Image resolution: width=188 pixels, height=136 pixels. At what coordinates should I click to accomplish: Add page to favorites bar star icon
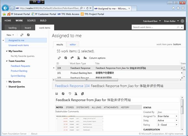4,14
